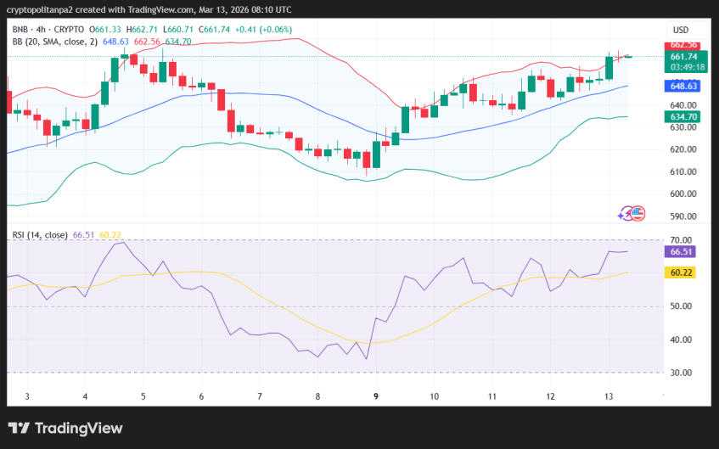Click the blue 648.63 basis price label
This screenshot has width=719, height=449.
[x=683, y=86]
